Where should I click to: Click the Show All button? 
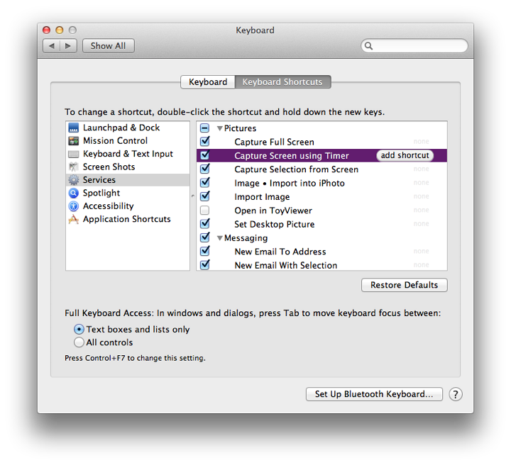[108, 46]
